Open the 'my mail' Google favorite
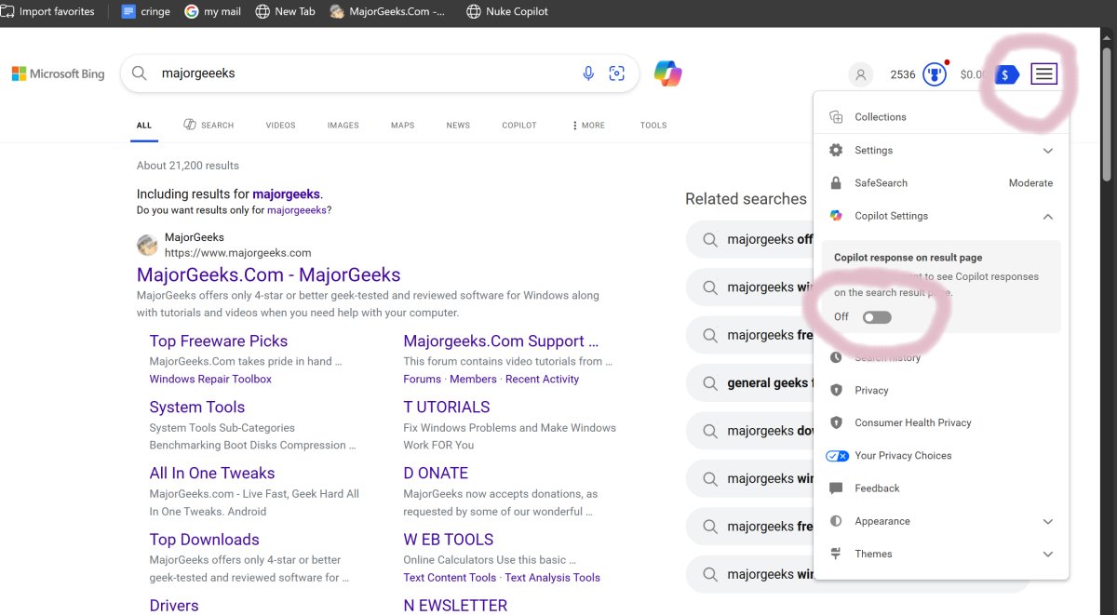The width and height of the screenshot is (1117, 615). click(x=212, y=11)
